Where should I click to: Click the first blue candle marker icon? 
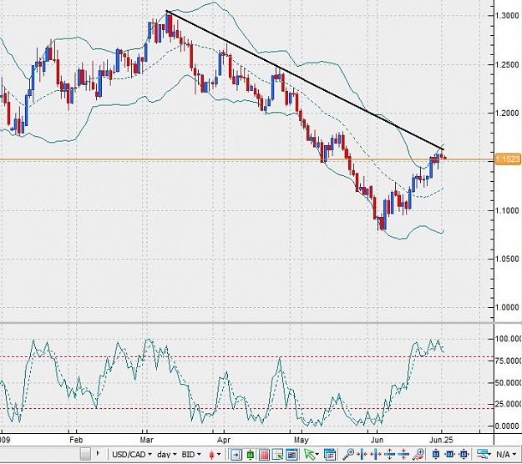(435, 454)
